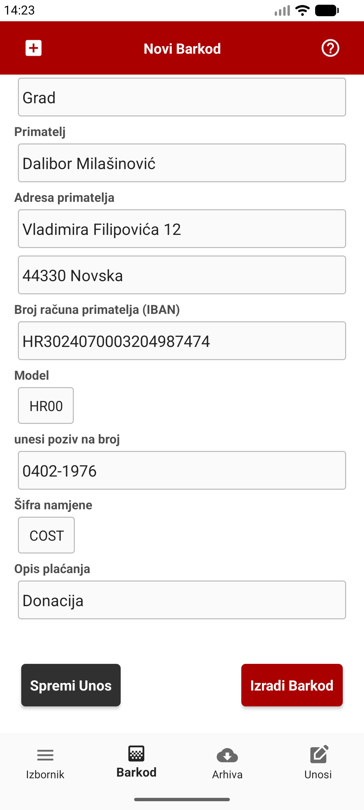364x810 pixels.
Task: Select the IBAN account number field
Action: (182, 341)
